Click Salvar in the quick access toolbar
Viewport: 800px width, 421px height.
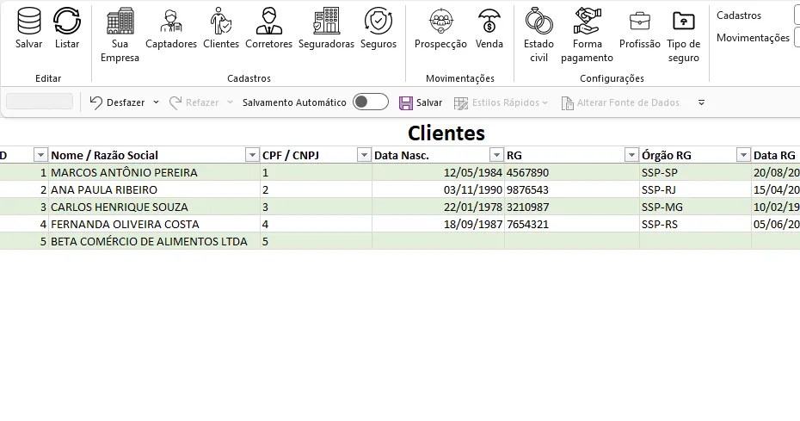click(421, 102)
